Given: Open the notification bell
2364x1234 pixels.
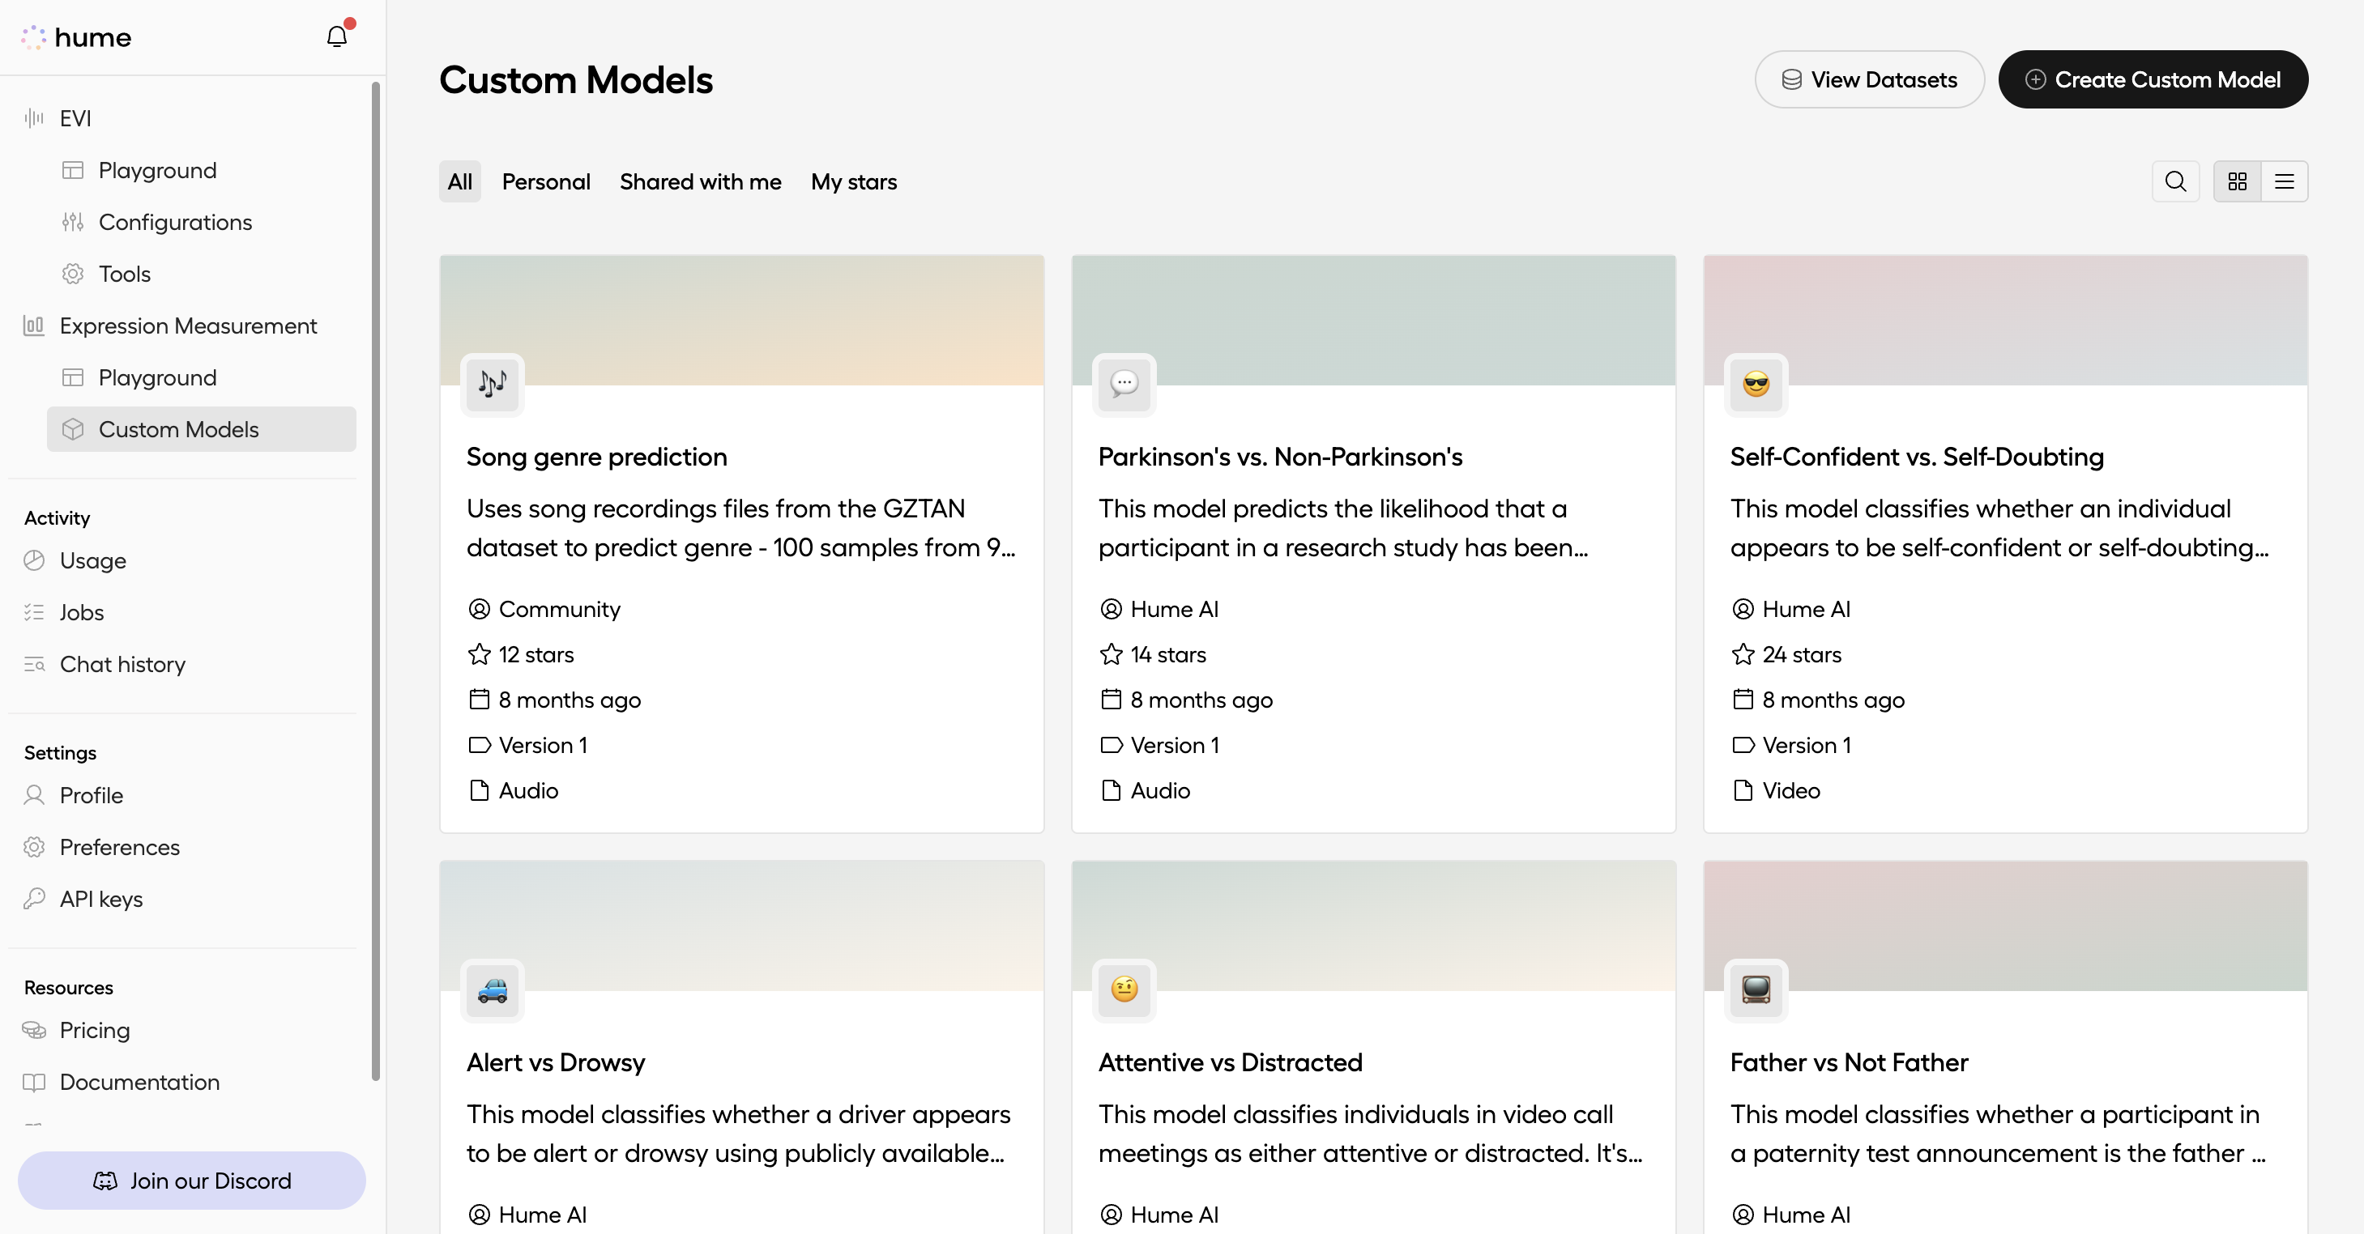Looking at the screenshot, I should click(x=336, y=36).
